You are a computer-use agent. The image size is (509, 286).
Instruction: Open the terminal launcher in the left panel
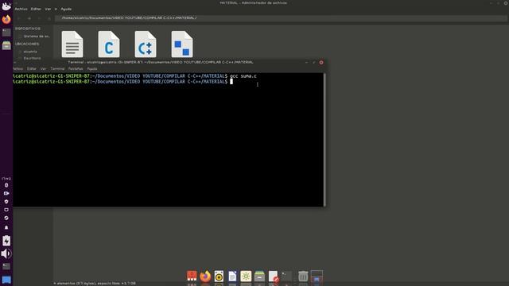coord(6,33)
